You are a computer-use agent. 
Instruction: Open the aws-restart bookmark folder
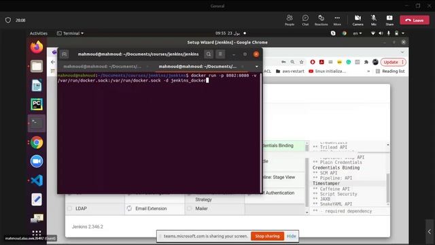(x=290, y=71)
